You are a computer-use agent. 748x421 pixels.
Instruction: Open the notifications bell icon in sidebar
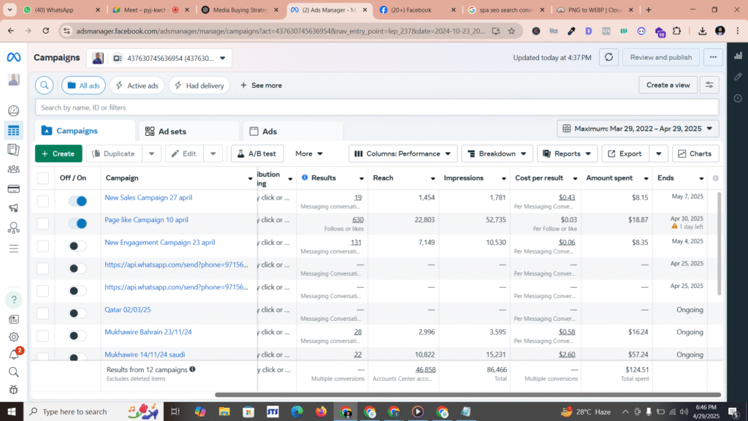click(x=13, y=354)
